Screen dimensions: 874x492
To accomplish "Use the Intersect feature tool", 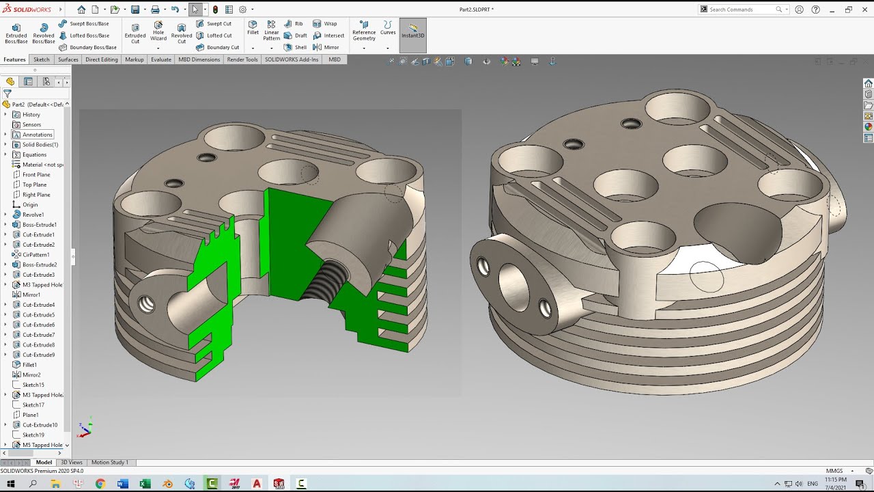I will (328, 36).
